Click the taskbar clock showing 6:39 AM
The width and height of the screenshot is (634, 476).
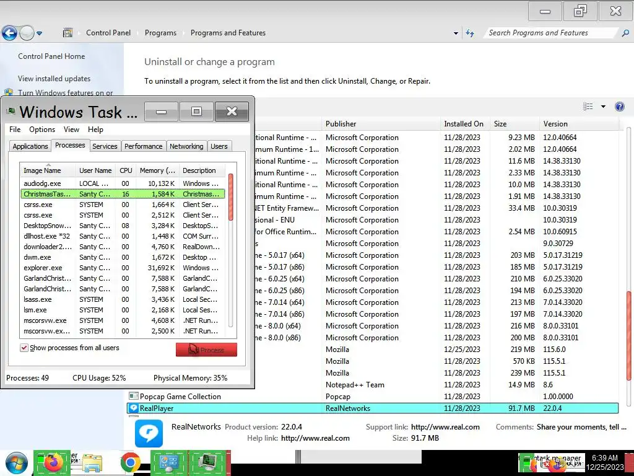(605, 462)
